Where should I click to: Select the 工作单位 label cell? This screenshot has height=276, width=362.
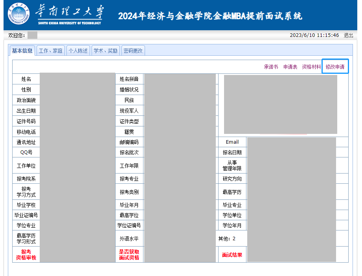[26, 166]
